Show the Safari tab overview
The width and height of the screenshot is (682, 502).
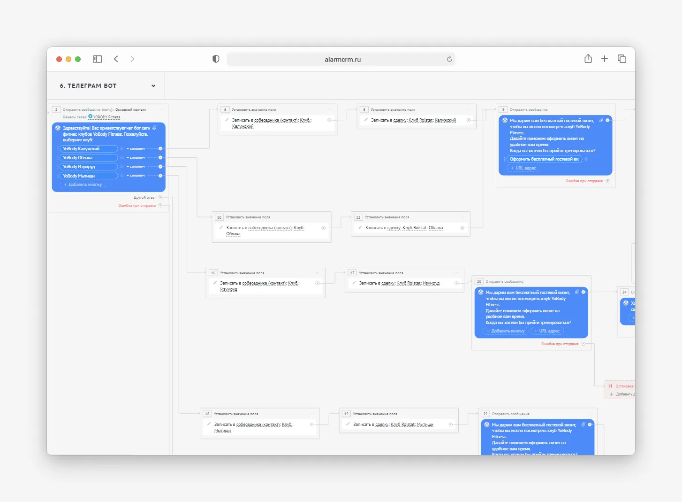click(x=622, y=59)
